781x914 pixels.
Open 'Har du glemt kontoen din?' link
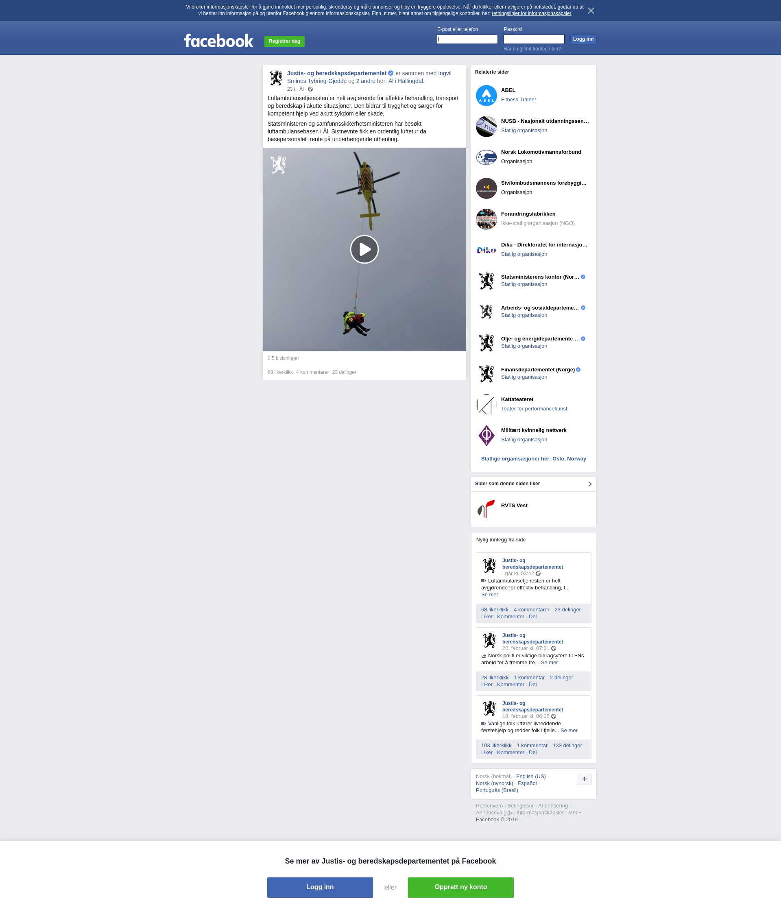click(532, 49)
